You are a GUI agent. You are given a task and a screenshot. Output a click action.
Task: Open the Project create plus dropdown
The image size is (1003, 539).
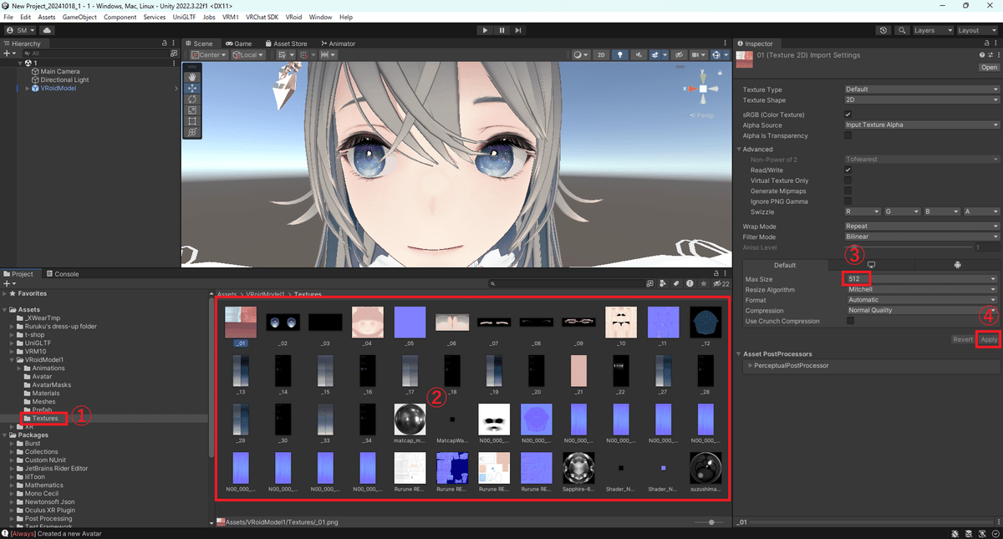10,284
